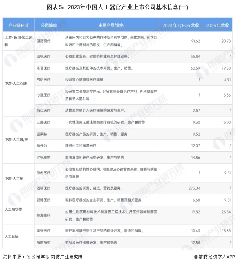
Task: Click the 产业链环节 column header
Action: [x=18, y=25]
